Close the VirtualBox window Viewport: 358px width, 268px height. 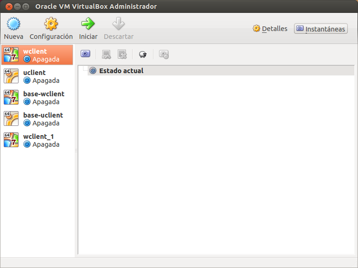point(9,6)
